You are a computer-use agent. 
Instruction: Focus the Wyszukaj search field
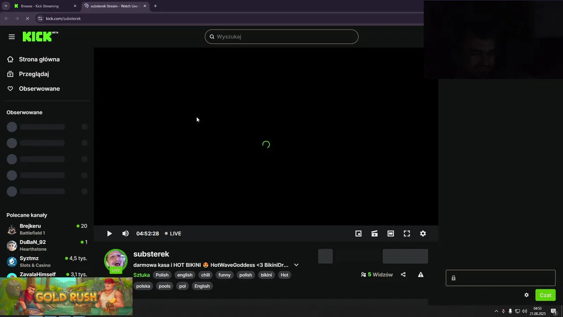pyautogui.click(x=281, y=37)
